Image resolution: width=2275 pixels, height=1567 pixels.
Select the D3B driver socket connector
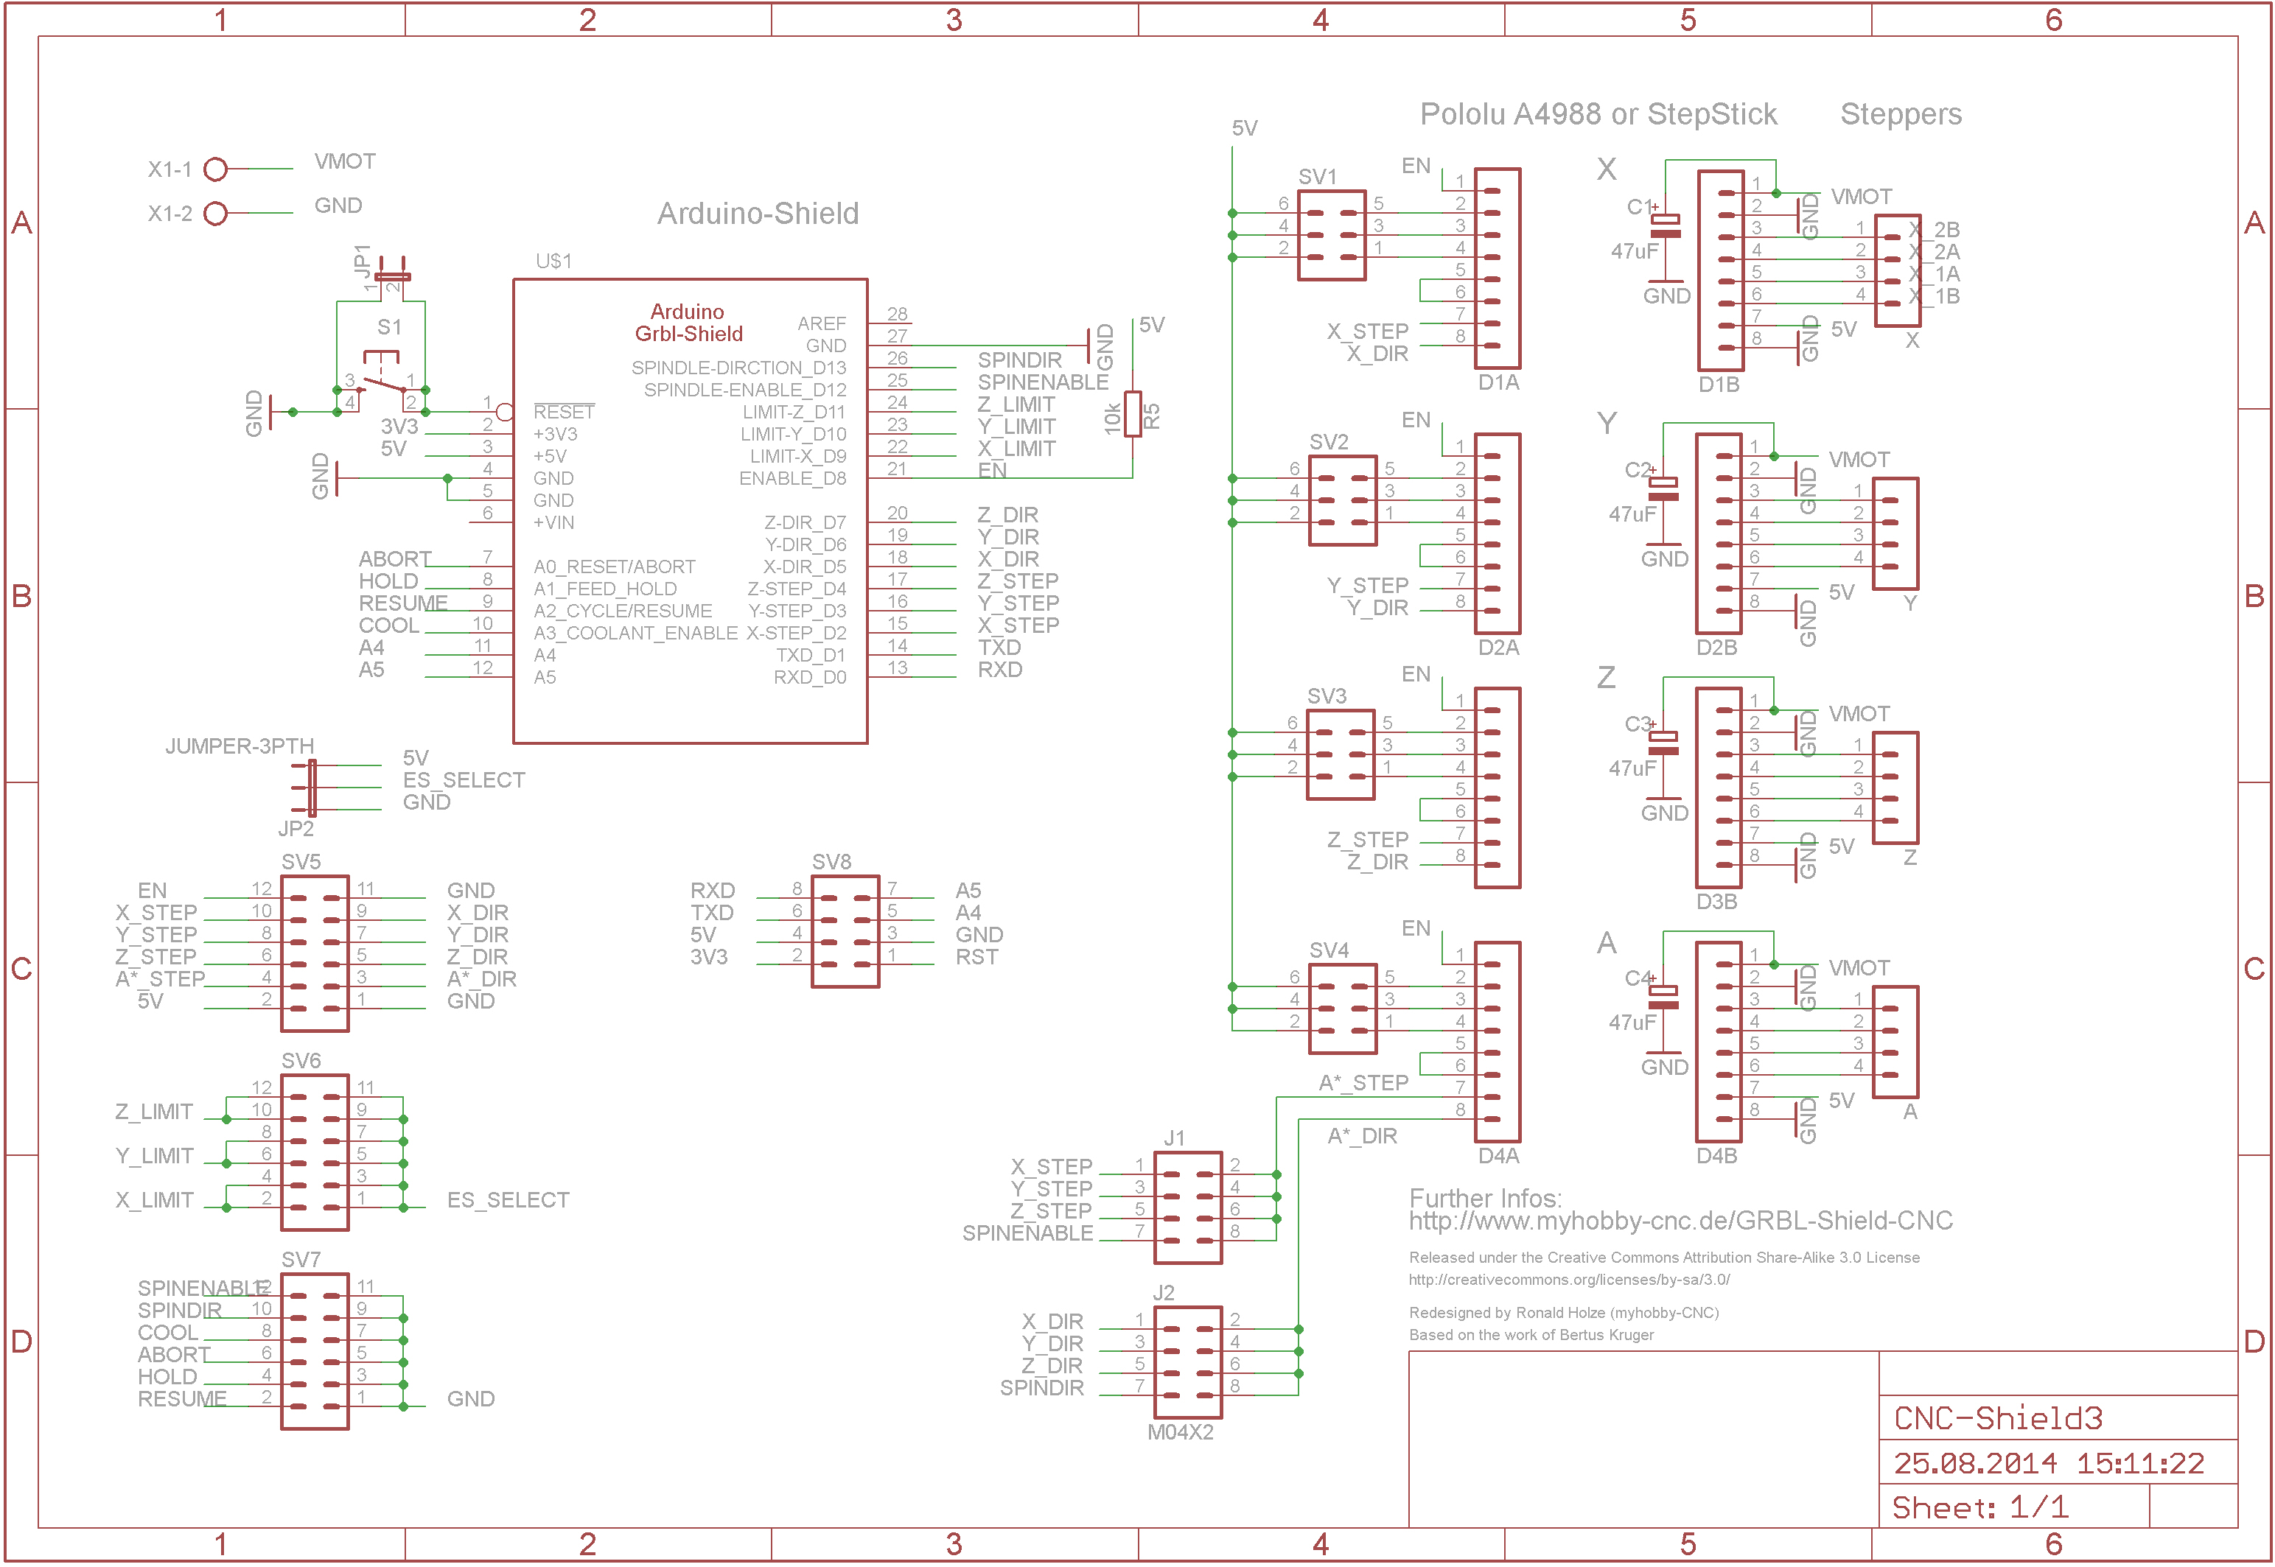[1719, 788]
